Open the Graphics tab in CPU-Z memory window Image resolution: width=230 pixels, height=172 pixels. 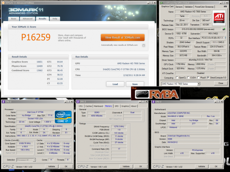coord(125,106)
